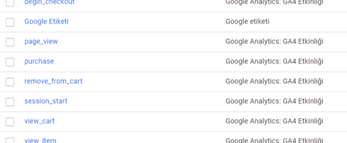Open the Google Etiketi tag
This screenshot has height=143, width=347.
(x=46, y=22)
